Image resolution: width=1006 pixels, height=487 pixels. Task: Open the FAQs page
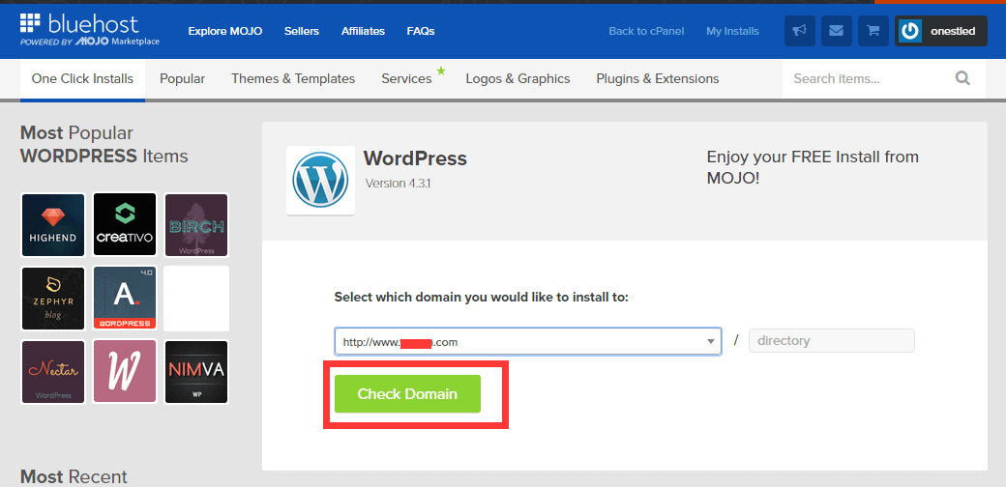421,31
